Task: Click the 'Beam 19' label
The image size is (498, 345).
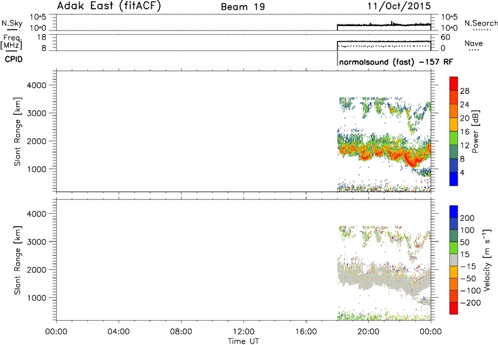Action: point(243,7)
